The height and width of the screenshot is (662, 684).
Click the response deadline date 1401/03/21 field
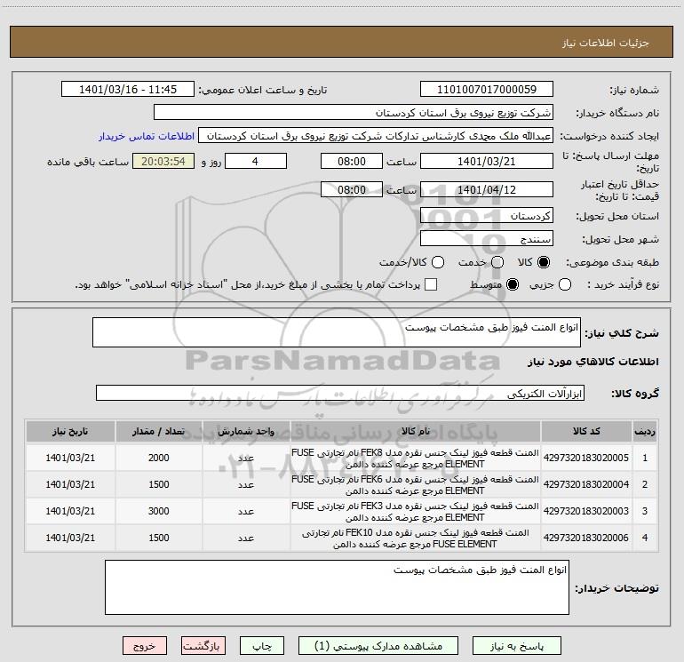487,161
